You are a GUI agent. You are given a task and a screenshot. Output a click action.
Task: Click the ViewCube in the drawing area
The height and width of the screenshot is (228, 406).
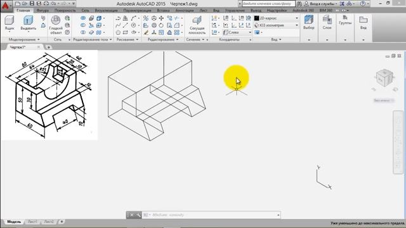pyautogui.click(x=385, y=78)
